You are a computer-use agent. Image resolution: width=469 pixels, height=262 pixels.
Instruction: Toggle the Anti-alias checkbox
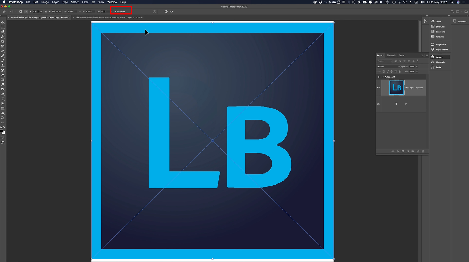115,11
